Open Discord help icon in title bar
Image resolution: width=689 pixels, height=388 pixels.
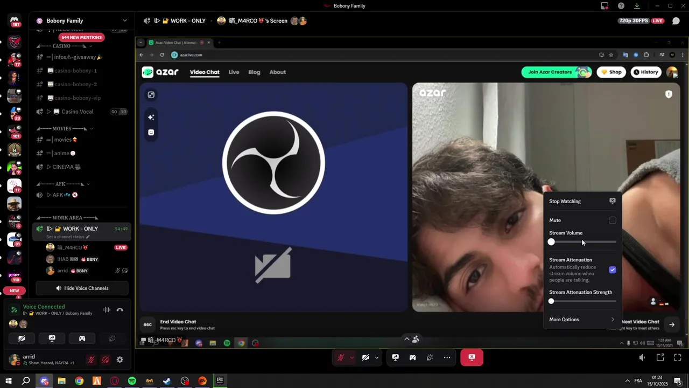621,6
